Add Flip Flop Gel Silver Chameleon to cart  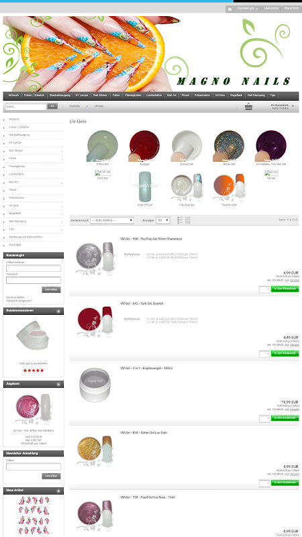click(x=285, y=289)
